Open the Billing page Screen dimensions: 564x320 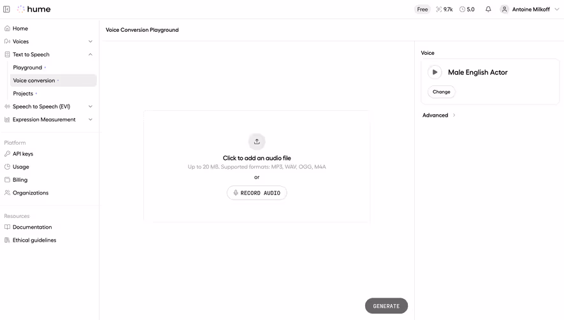(x=20, y=180)
